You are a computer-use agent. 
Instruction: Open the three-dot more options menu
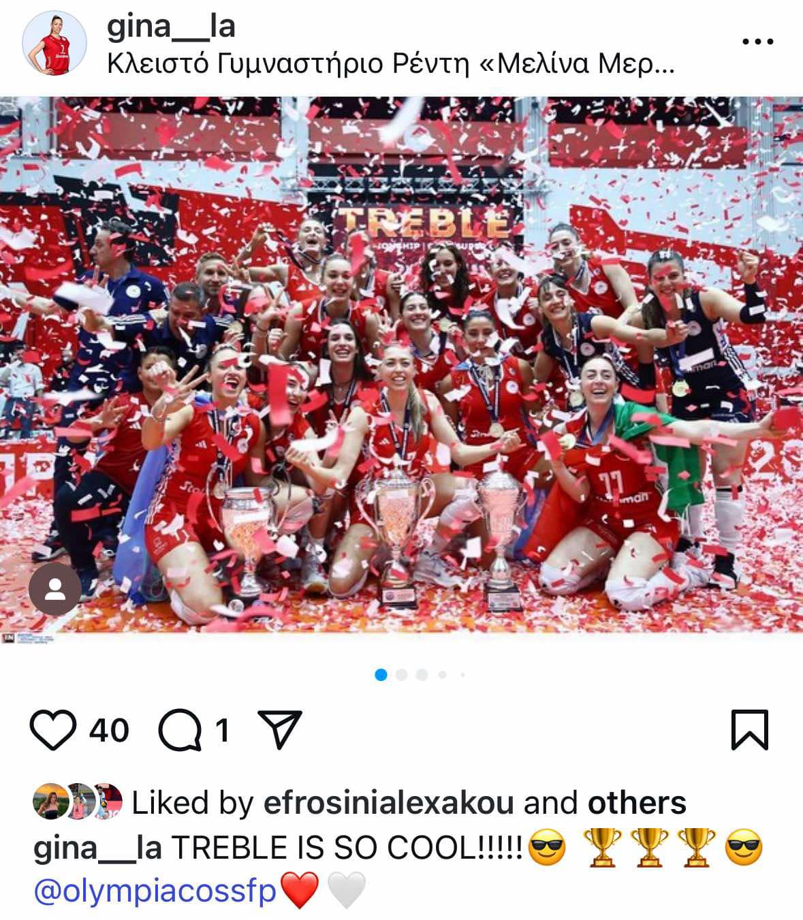tap(757, 42)
